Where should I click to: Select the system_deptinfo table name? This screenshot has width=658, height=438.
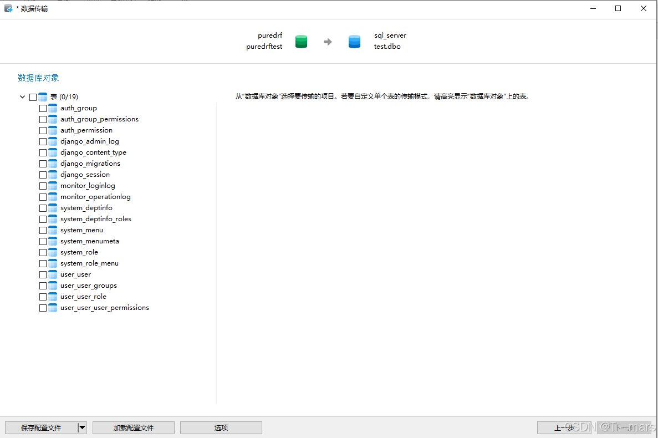tap(86, 208)
